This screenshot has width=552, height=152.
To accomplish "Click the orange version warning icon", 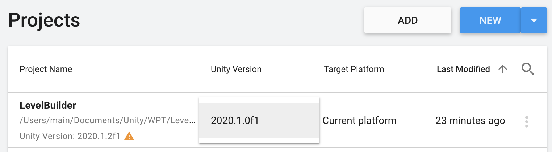I will click(129, 136).
